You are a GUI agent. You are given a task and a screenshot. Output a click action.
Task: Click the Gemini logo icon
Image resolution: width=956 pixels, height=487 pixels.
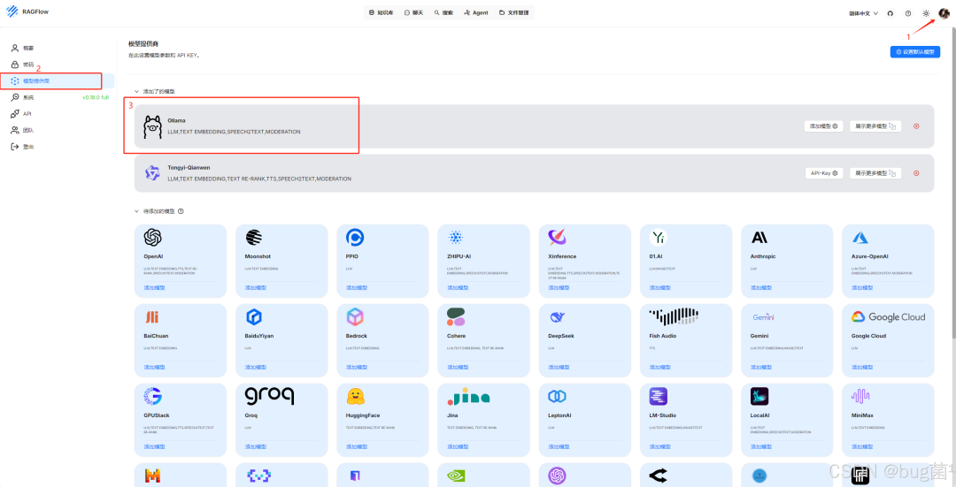point(763,316)
